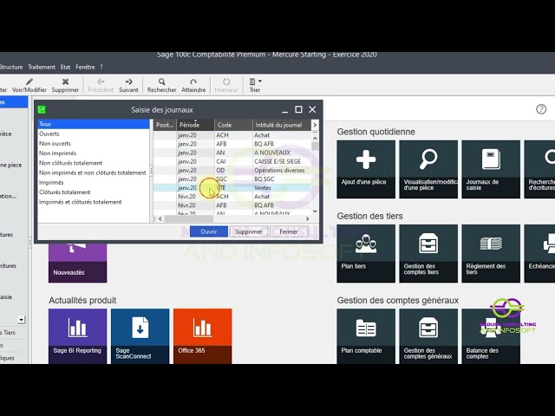Open the Fenêtre menu
The image size is (555, 416).
(85, 67)
